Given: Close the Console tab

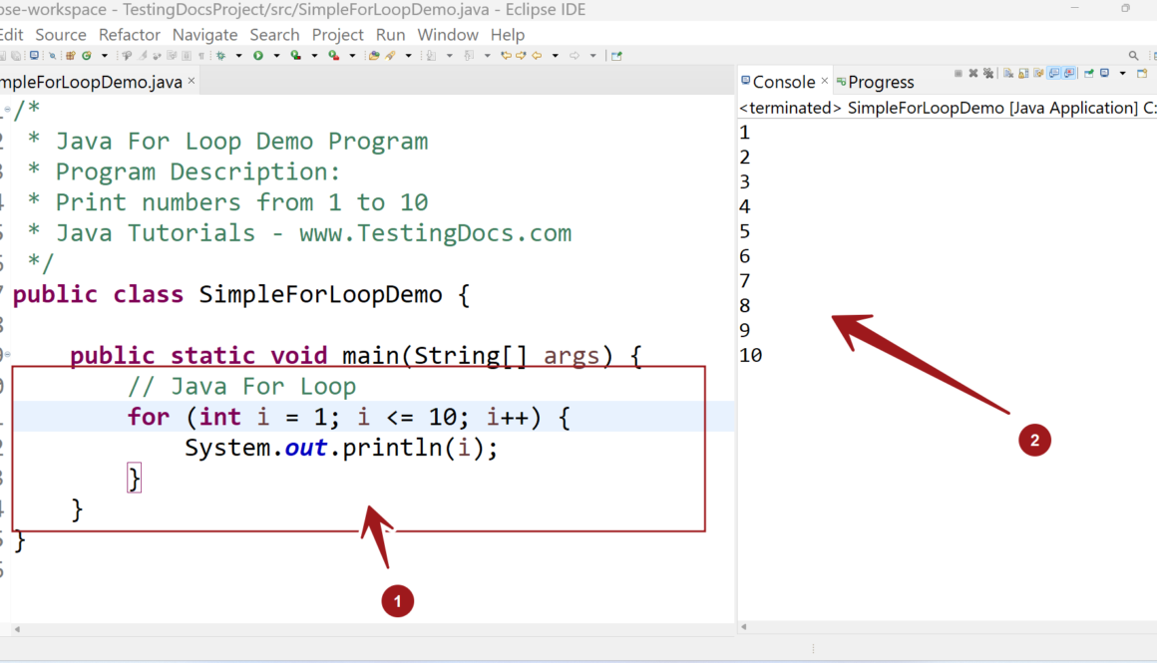Looking at the screenshot, I should pyautogui.click(x=825, y=81).
